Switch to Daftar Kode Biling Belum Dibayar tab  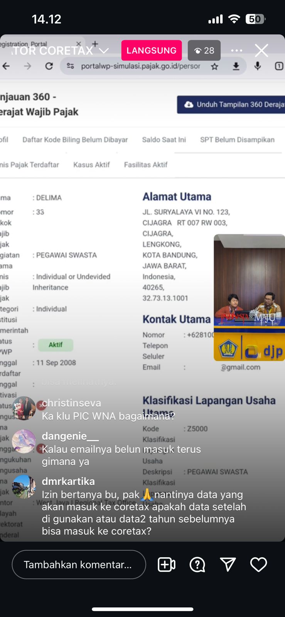75,140
